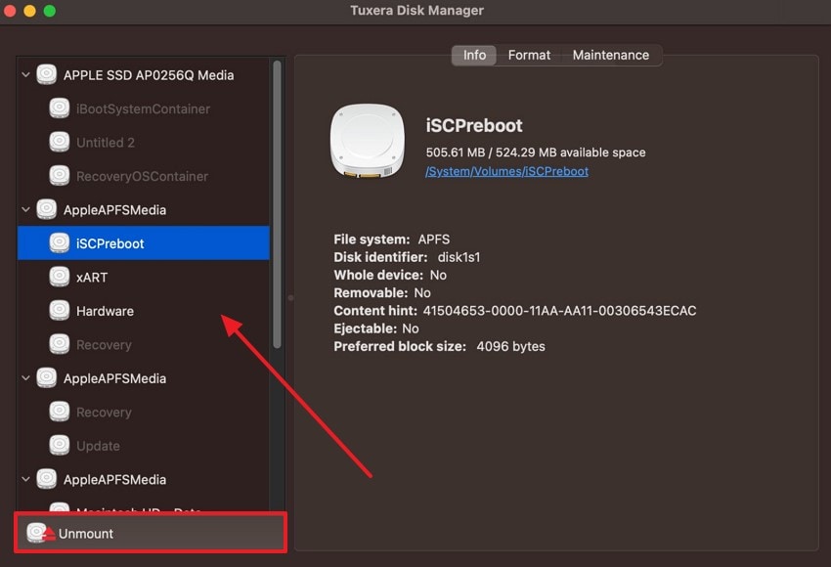
Task: Click the iBootSystemContainer volume icon
Action: (60, 109)
